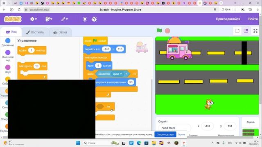Click the Scratch logo
This screenshot has width=262, height=147.
[x=13, y=19]
